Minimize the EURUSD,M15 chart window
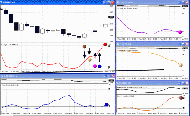The width and height of the screenshot is (190, 116). [105, 76]
